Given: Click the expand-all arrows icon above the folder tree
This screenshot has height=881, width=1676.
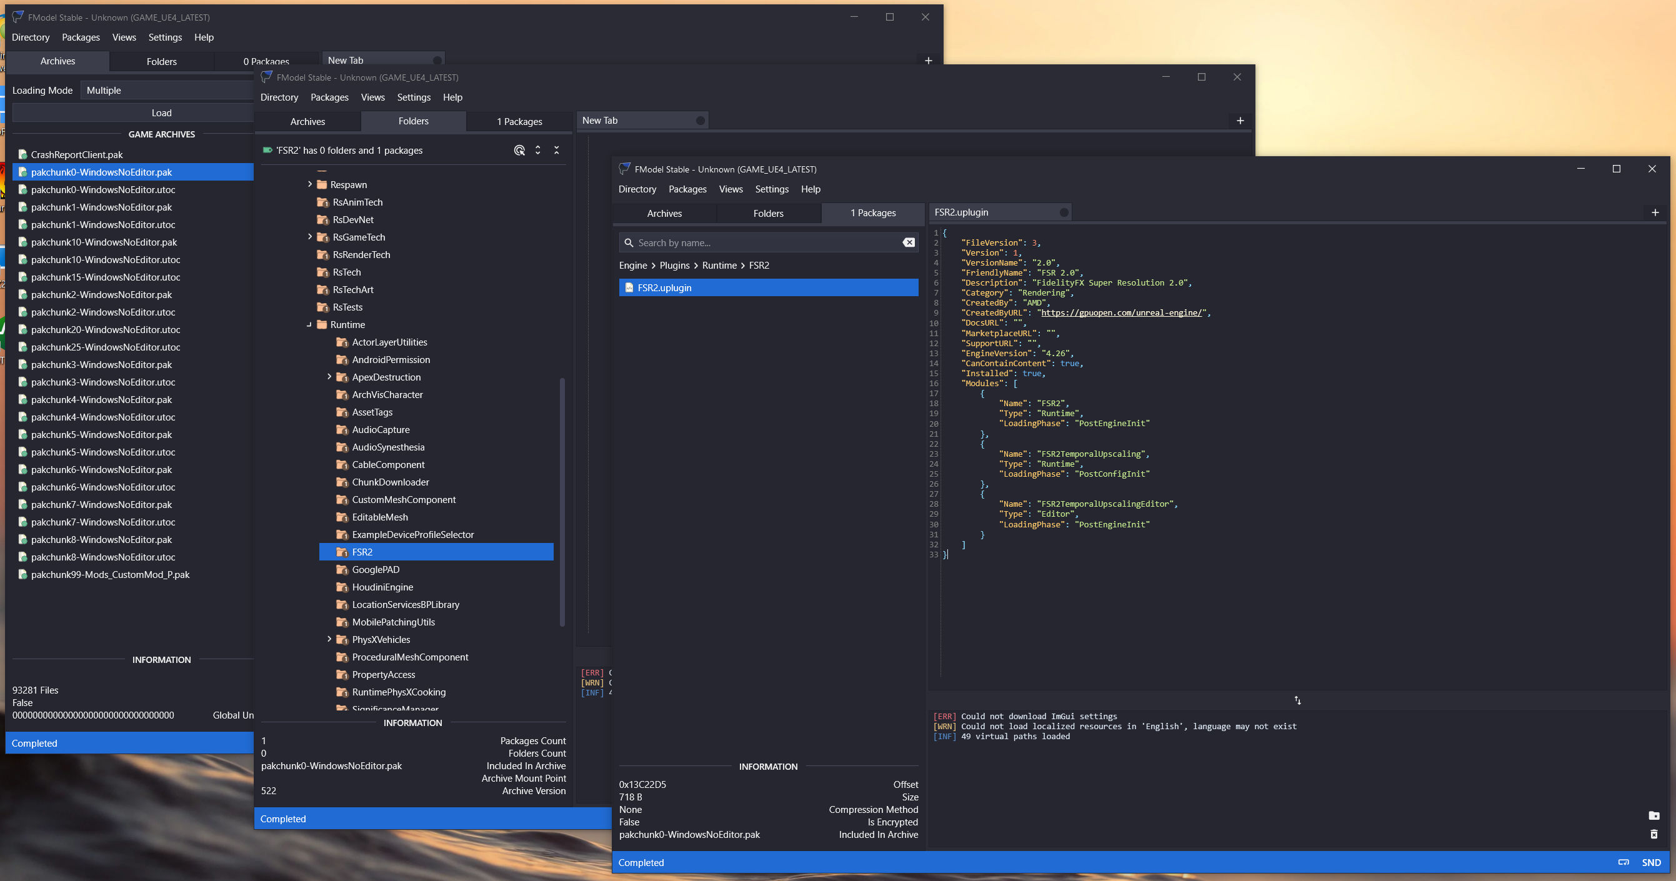Looking at the screenshot, I should (x=538, y=151).
